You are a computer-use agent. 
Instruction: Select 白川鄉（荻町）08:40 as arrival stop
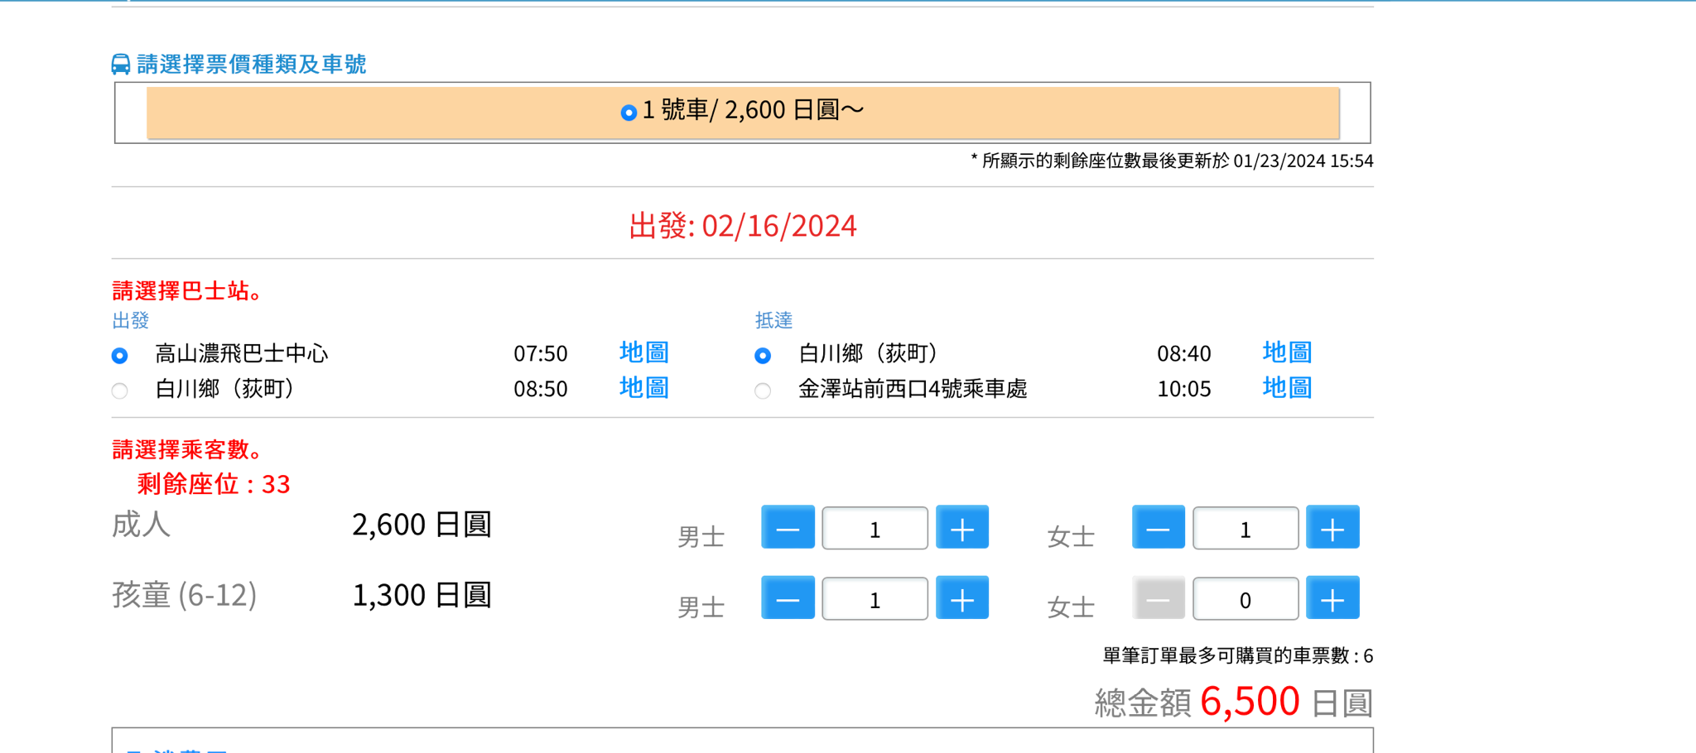point(763,356)
